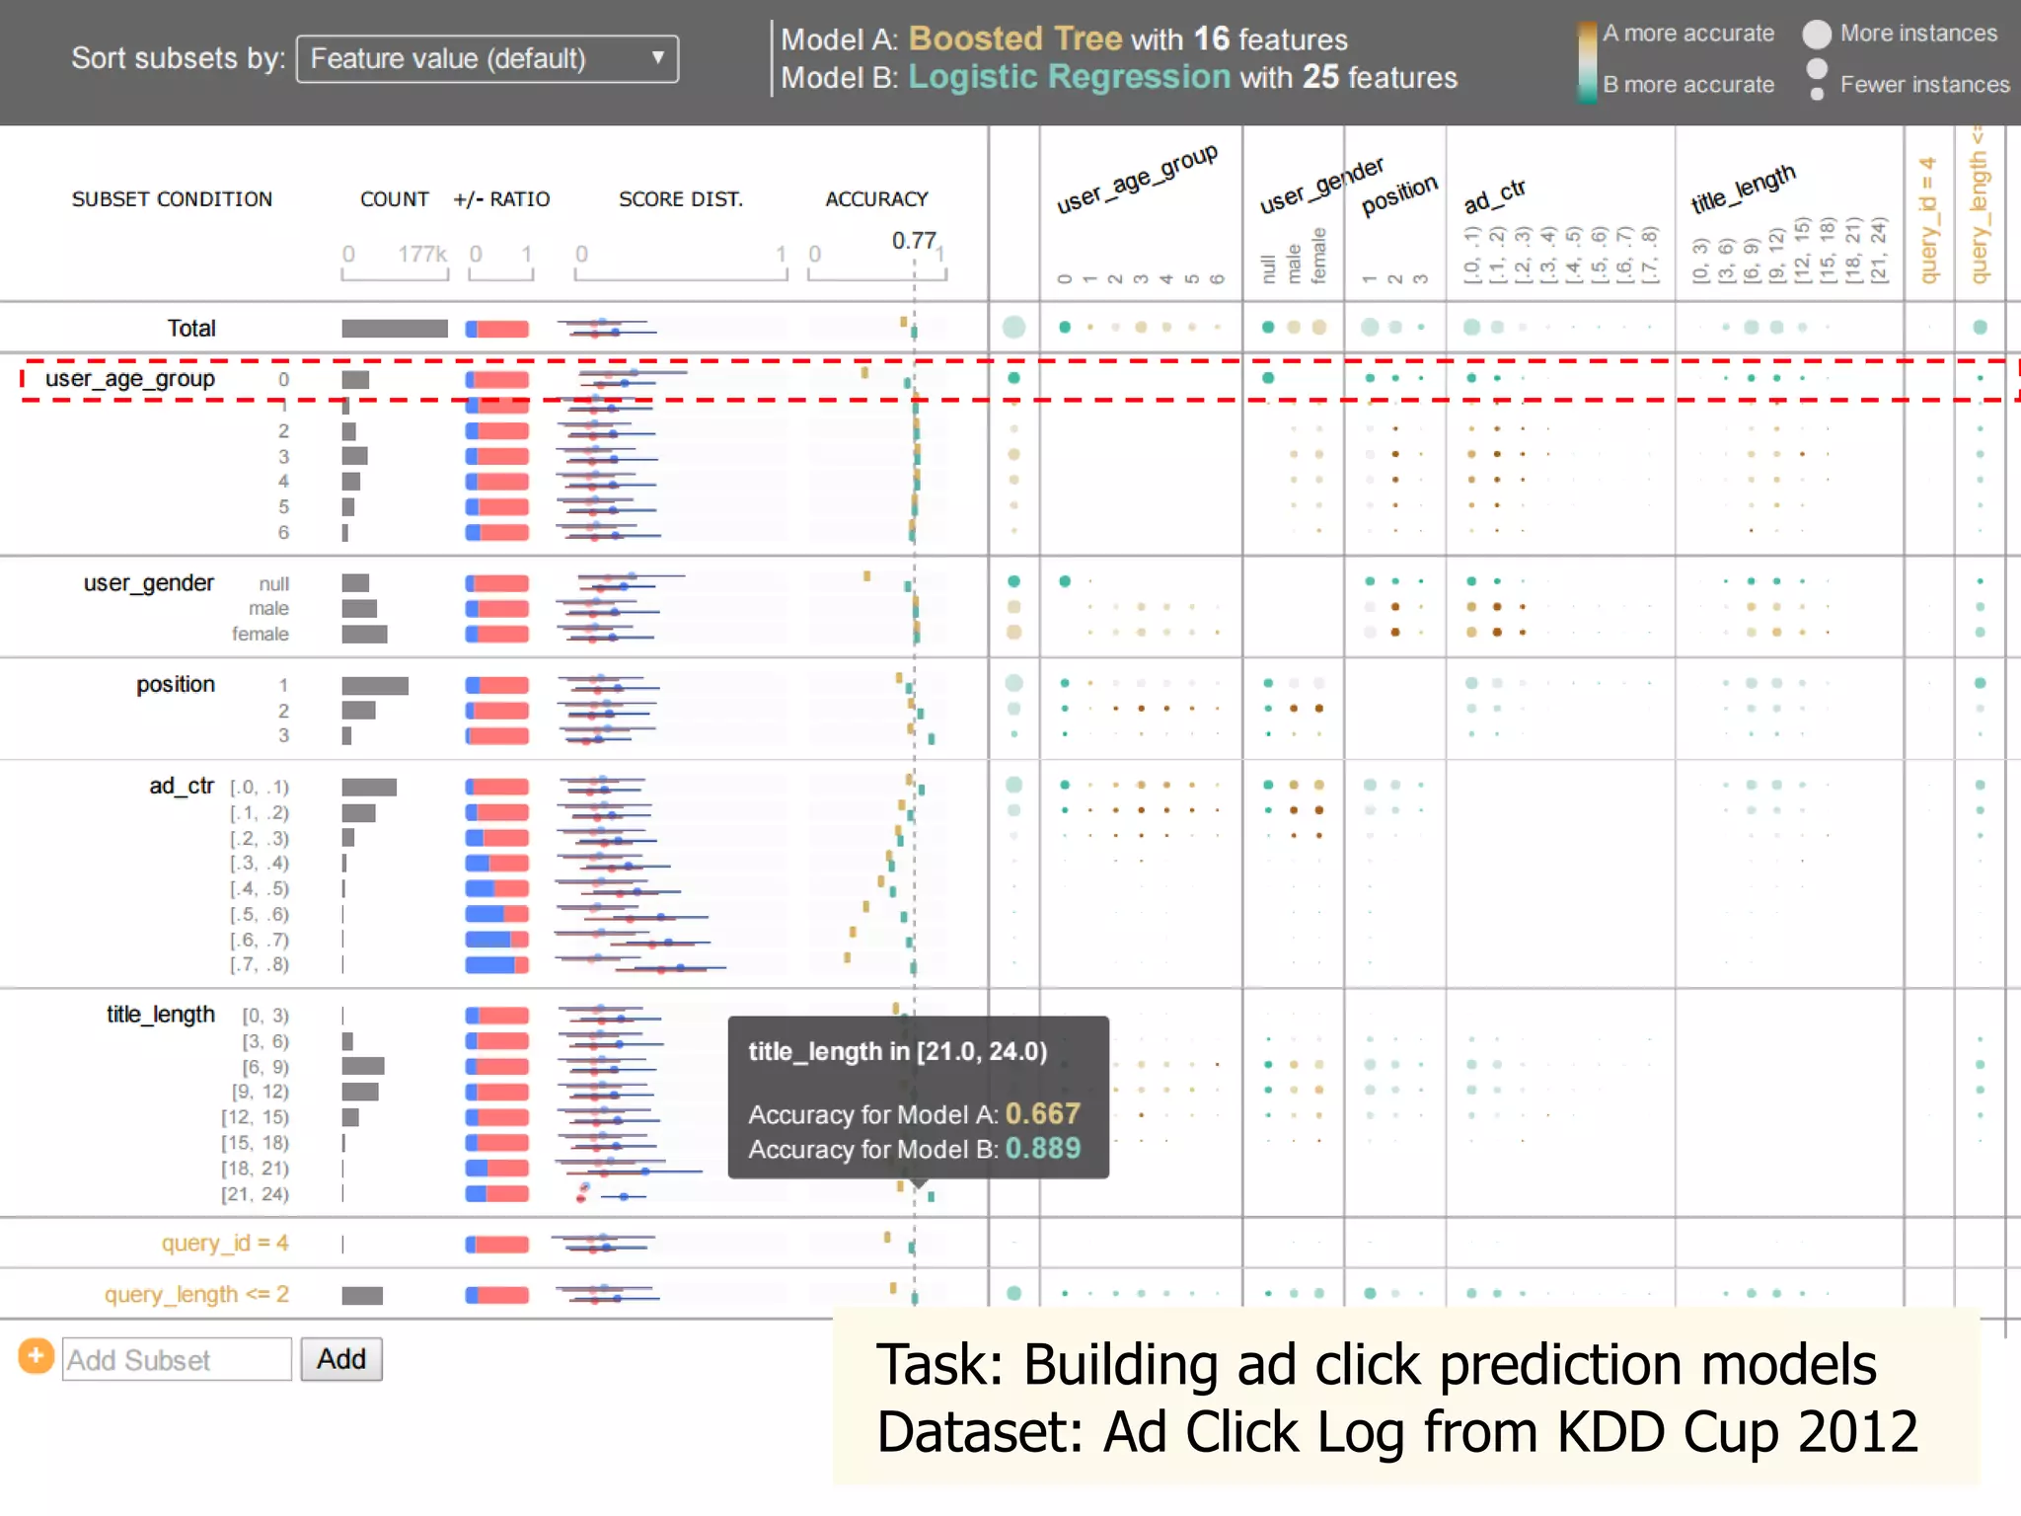The width and height of the screenshot is (2021, 1516).
Task: Click the rotated query_id = 4 column header
Action: 1928,220
